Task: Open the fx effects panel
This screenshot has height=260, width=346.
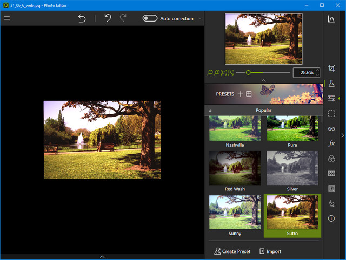Action: click(331, 143)
